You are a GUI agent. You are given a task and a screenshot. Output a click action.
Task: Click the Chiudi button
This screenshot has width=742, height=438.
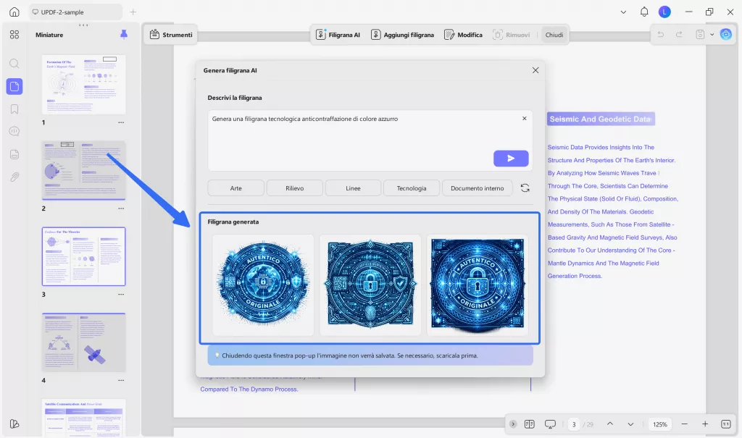point(554,35)
